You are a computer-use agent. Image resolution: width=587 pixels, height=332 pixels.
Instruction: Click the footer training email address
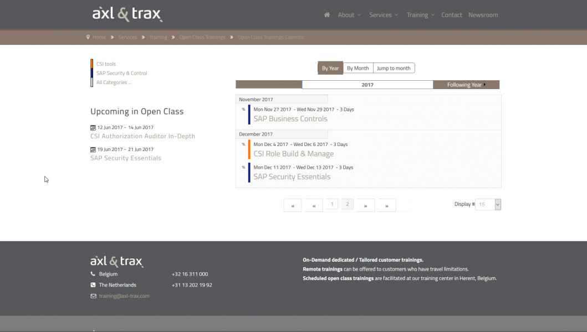tap(124, 296)
